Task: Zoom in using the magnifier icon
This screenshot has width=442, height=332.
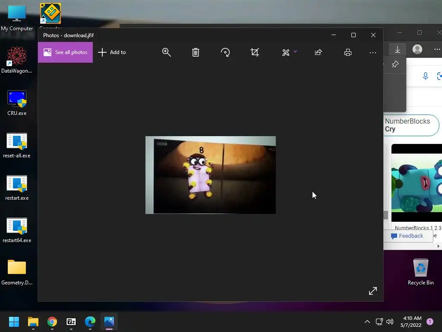Action: [x=166, y=52]
